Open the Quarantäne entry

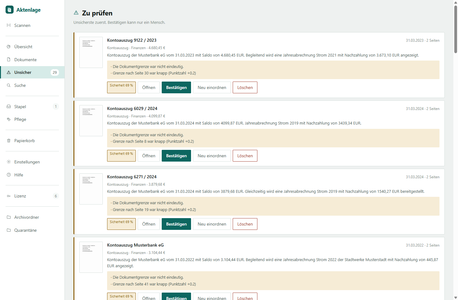(x=32, y=230)
